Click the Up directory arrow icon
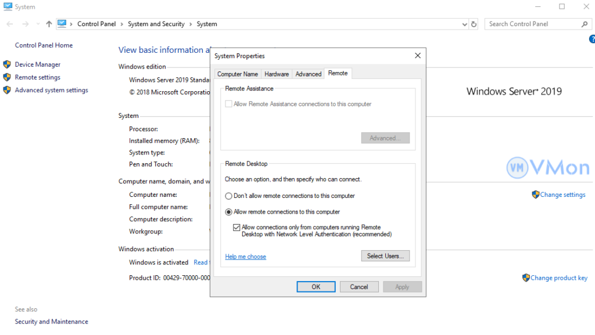This screenshot has width=595, height=335. coord(49,24)
